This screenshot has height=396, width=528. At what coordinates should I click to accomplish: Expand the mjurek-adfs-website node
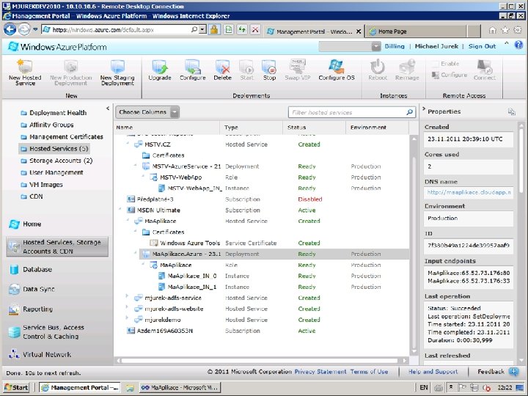pos(128,307)
